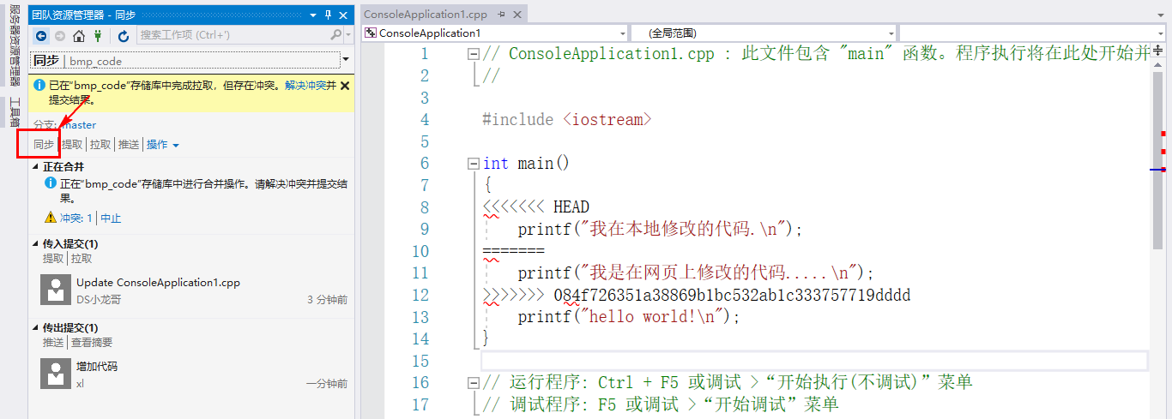Open the search options dropdown arrow

pyautogui.click(x=347, y=35)
